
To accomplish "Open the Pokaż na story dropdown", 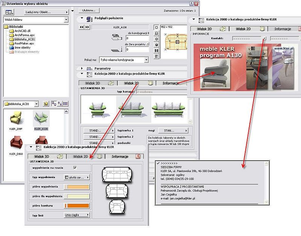I will (x=124, y=60).
